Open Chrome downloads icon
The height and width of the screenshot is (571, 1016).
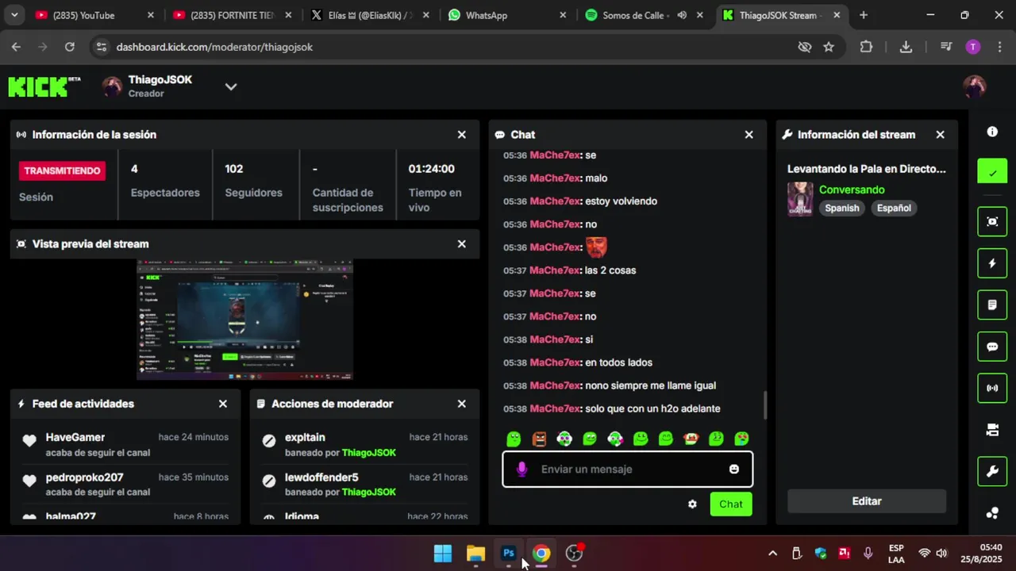click(906, 47)
